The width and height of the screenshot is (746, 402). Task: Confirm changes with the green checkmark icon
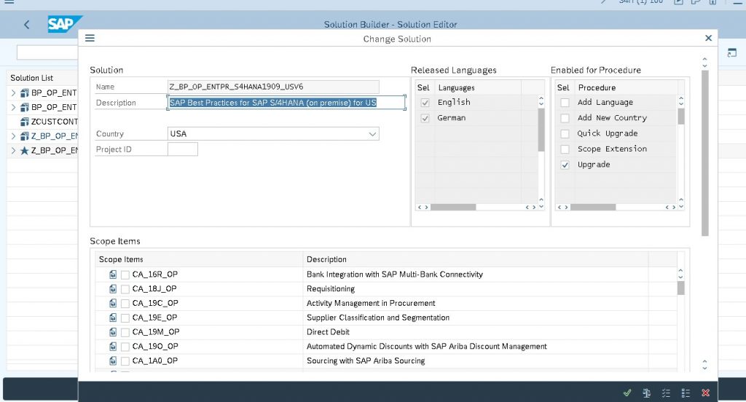pos(627,393)
